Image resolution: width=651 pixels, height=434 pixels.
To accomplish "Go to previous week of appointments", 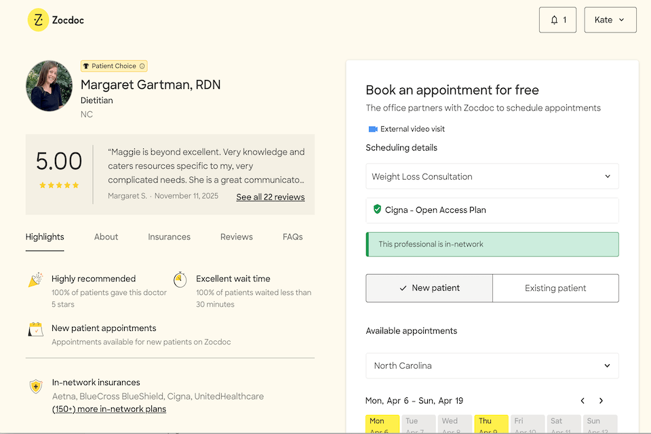I will tap(582, 401).
